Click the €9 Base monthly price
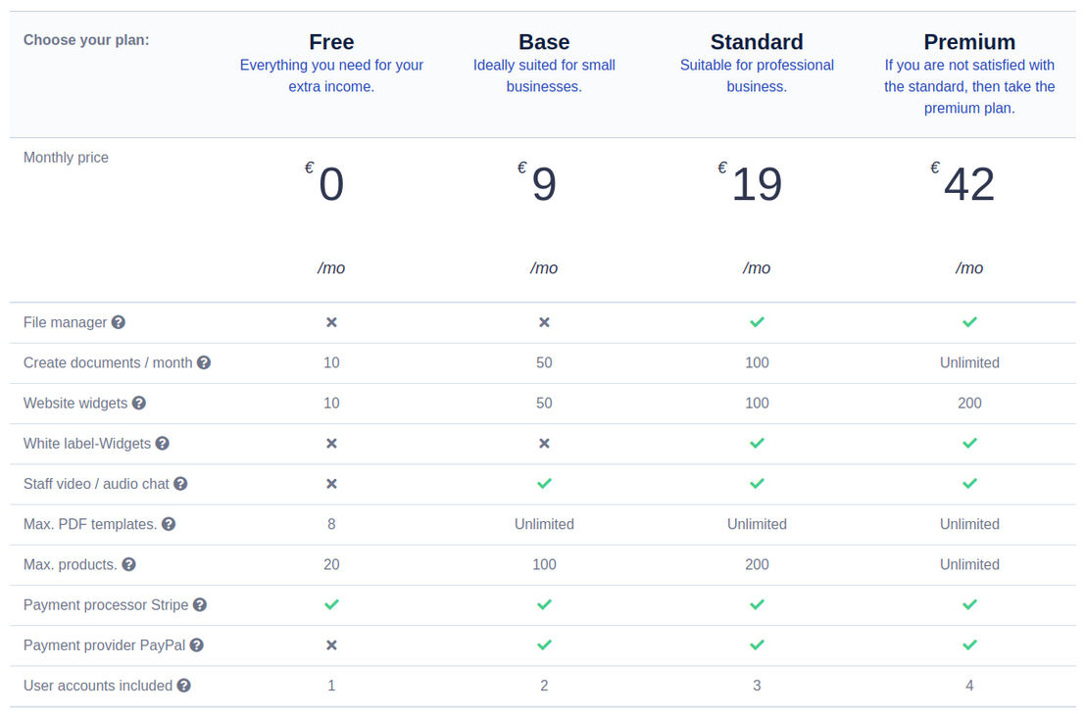The height and width of the screenshot is (714, 1086). click(538, 182)
